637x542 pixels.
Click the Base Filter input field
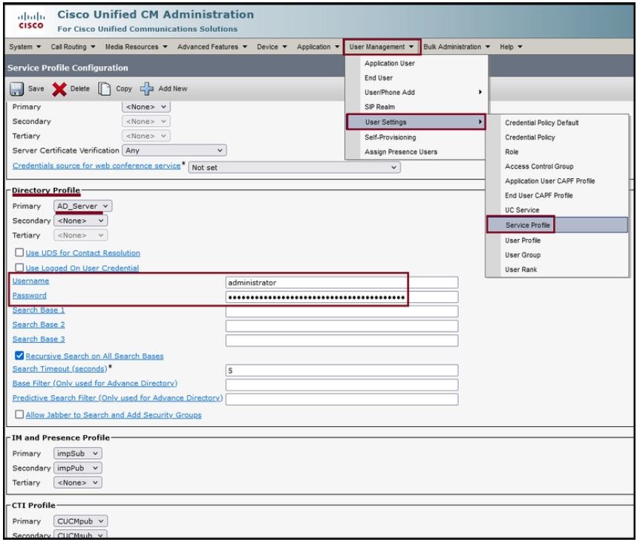(342, 385)
